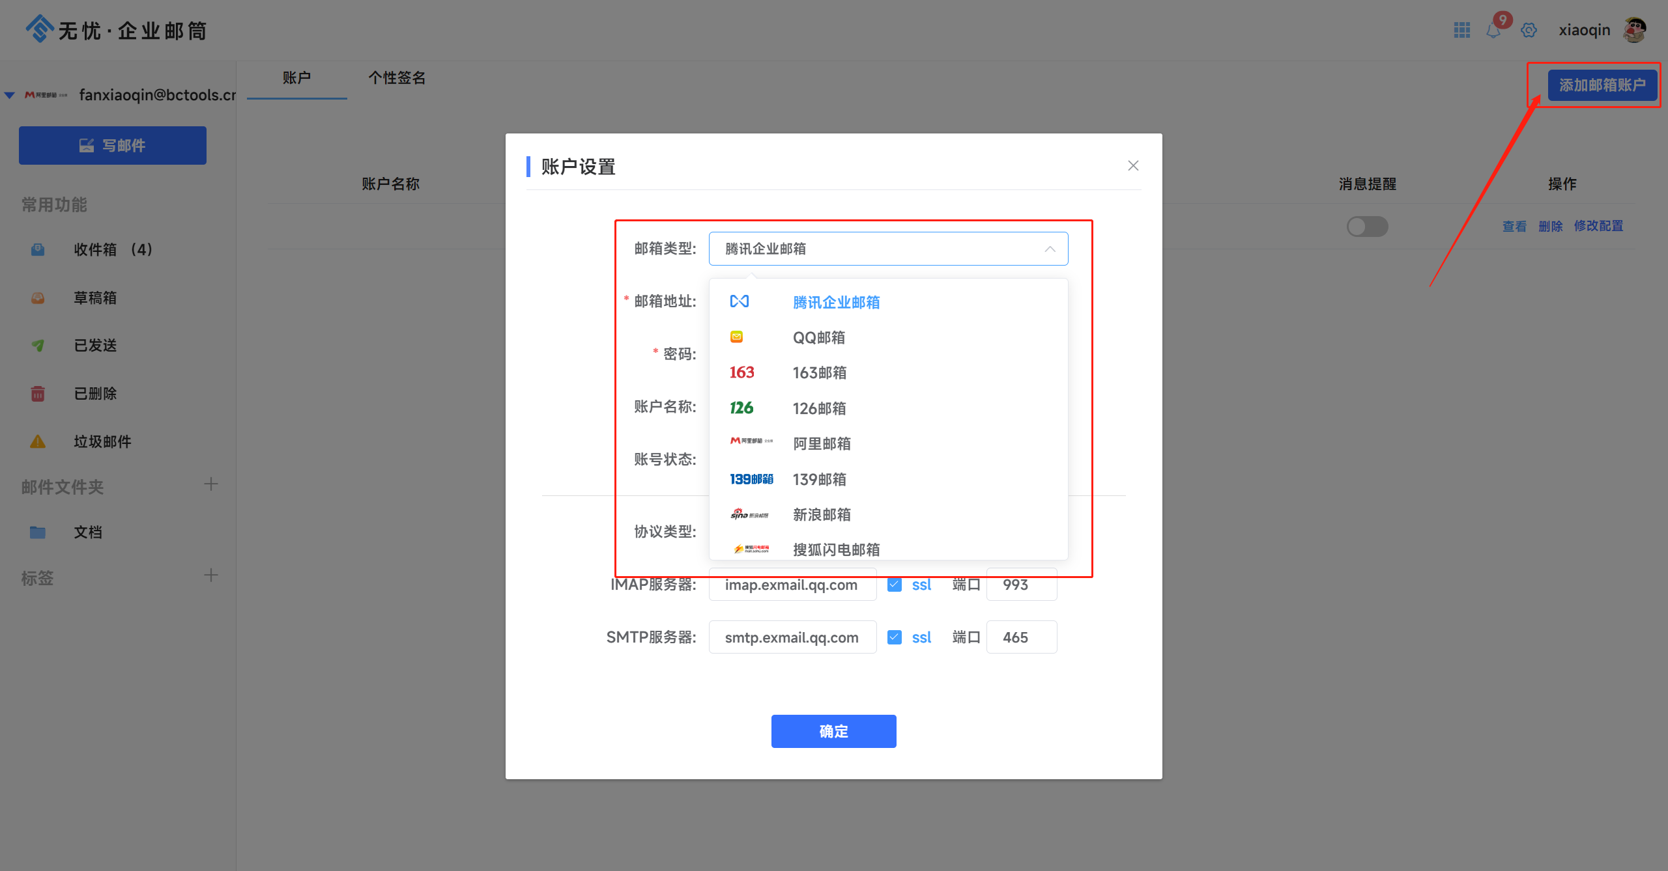The height and width of the screenshot is (871, 1668).
Task: Select QQ邮箱 from the dropdown list
Action: [818, 338]
